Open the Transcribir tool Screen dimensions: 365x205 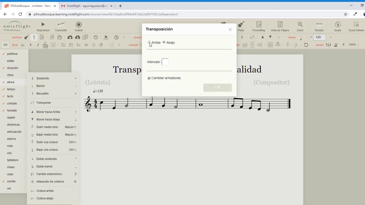coord(61,27)
